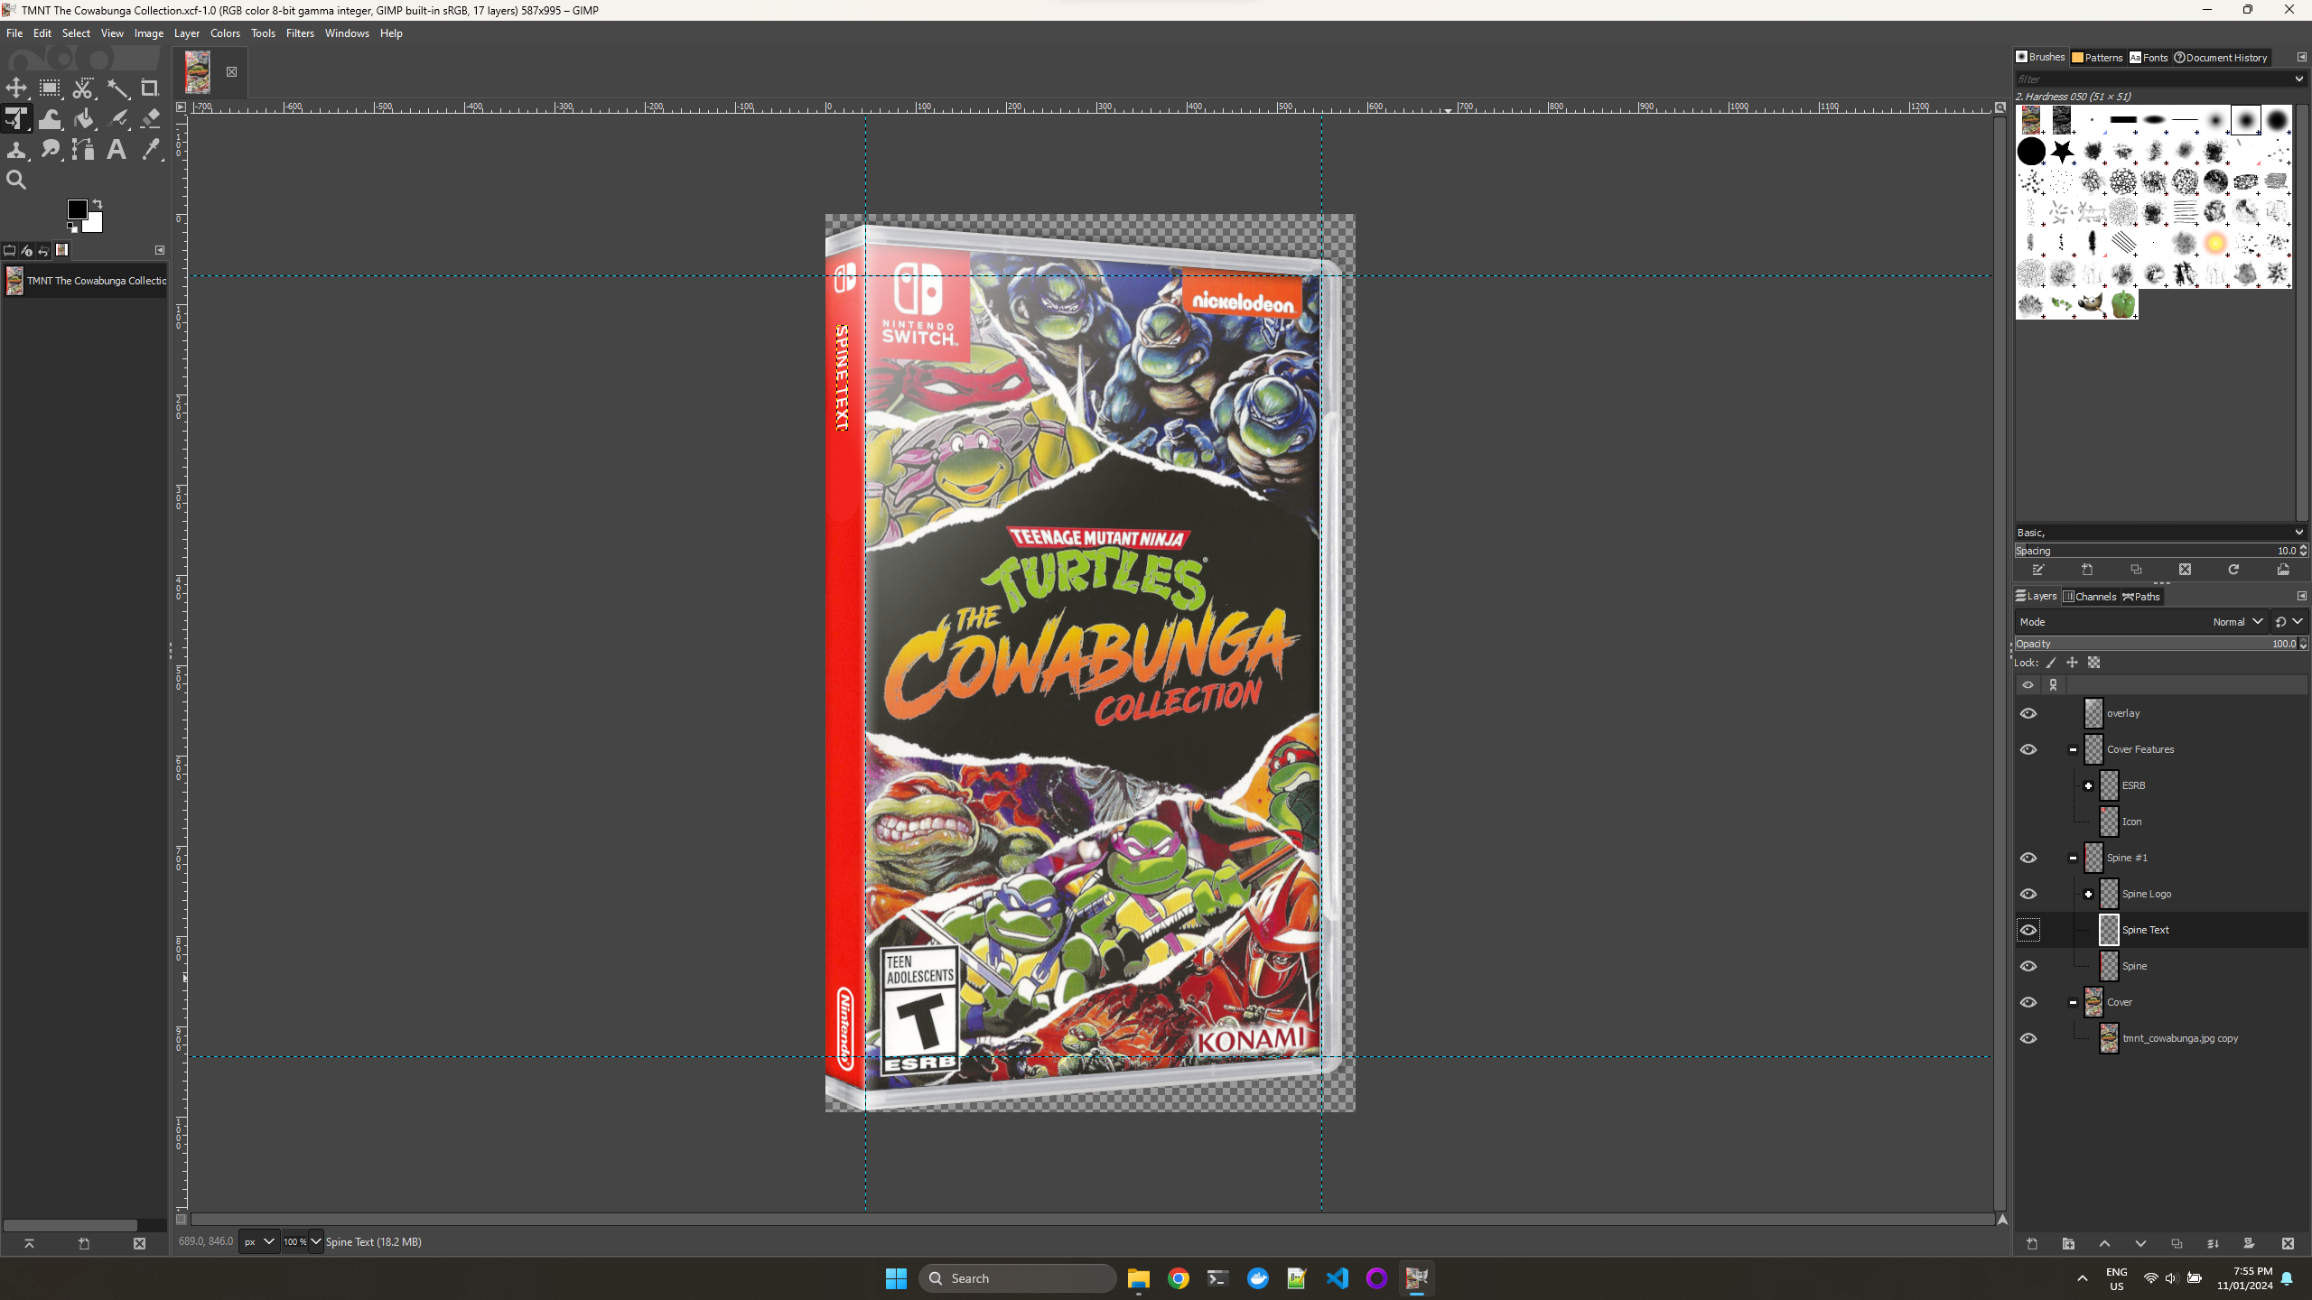Select the Warp Transform tool

pyautogui.click(x=50, y=119)
